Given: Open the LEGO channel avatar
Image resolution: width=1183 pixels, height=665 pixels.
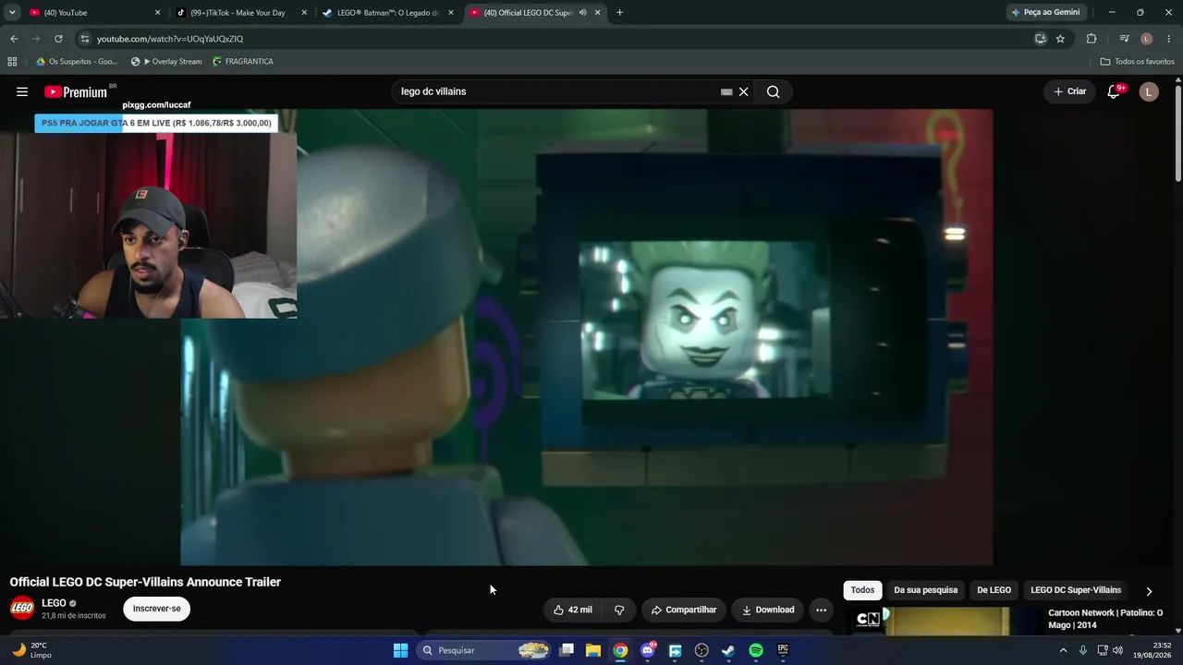Looking at the screenshot, I should (x=22, y=608).
